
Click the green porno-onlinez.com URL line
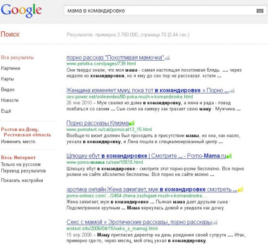tap(137, 196)
